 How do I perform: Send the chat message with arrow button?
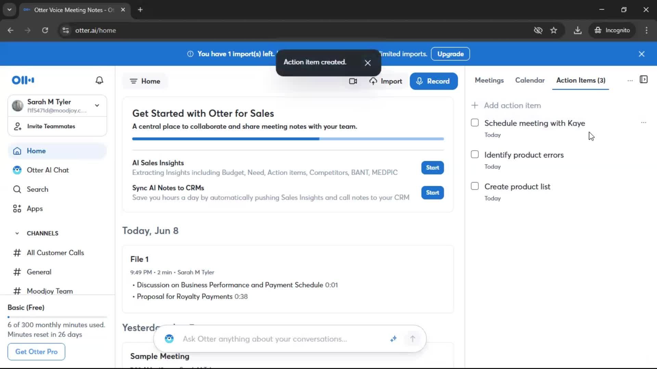click(x=413, y=339)
